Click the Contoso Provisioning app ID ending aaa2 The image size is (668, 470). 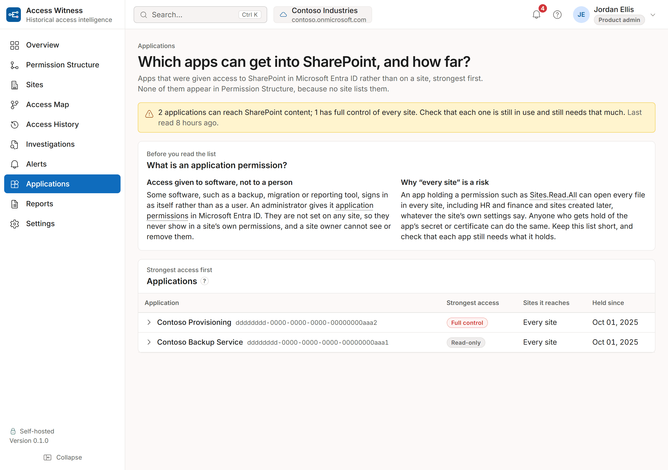tap(306, 323)
